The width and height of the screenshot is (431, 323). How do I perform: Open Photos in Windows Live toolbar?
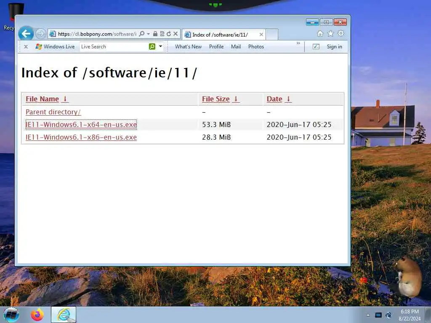[x=256, y=47]
